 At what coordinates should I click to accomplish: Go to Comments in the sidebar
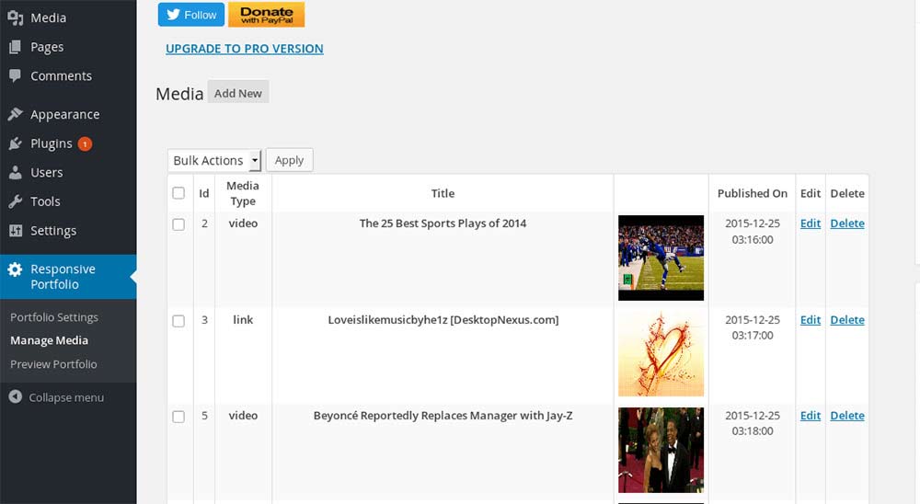[61, 75]
